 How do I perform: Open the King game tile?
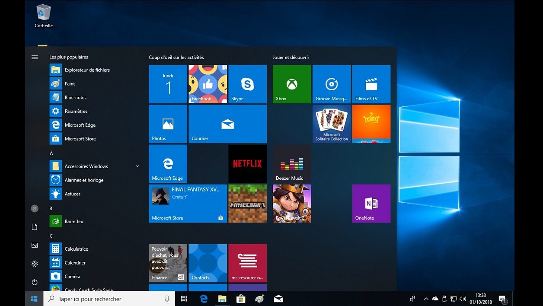(x=371, y=124)
